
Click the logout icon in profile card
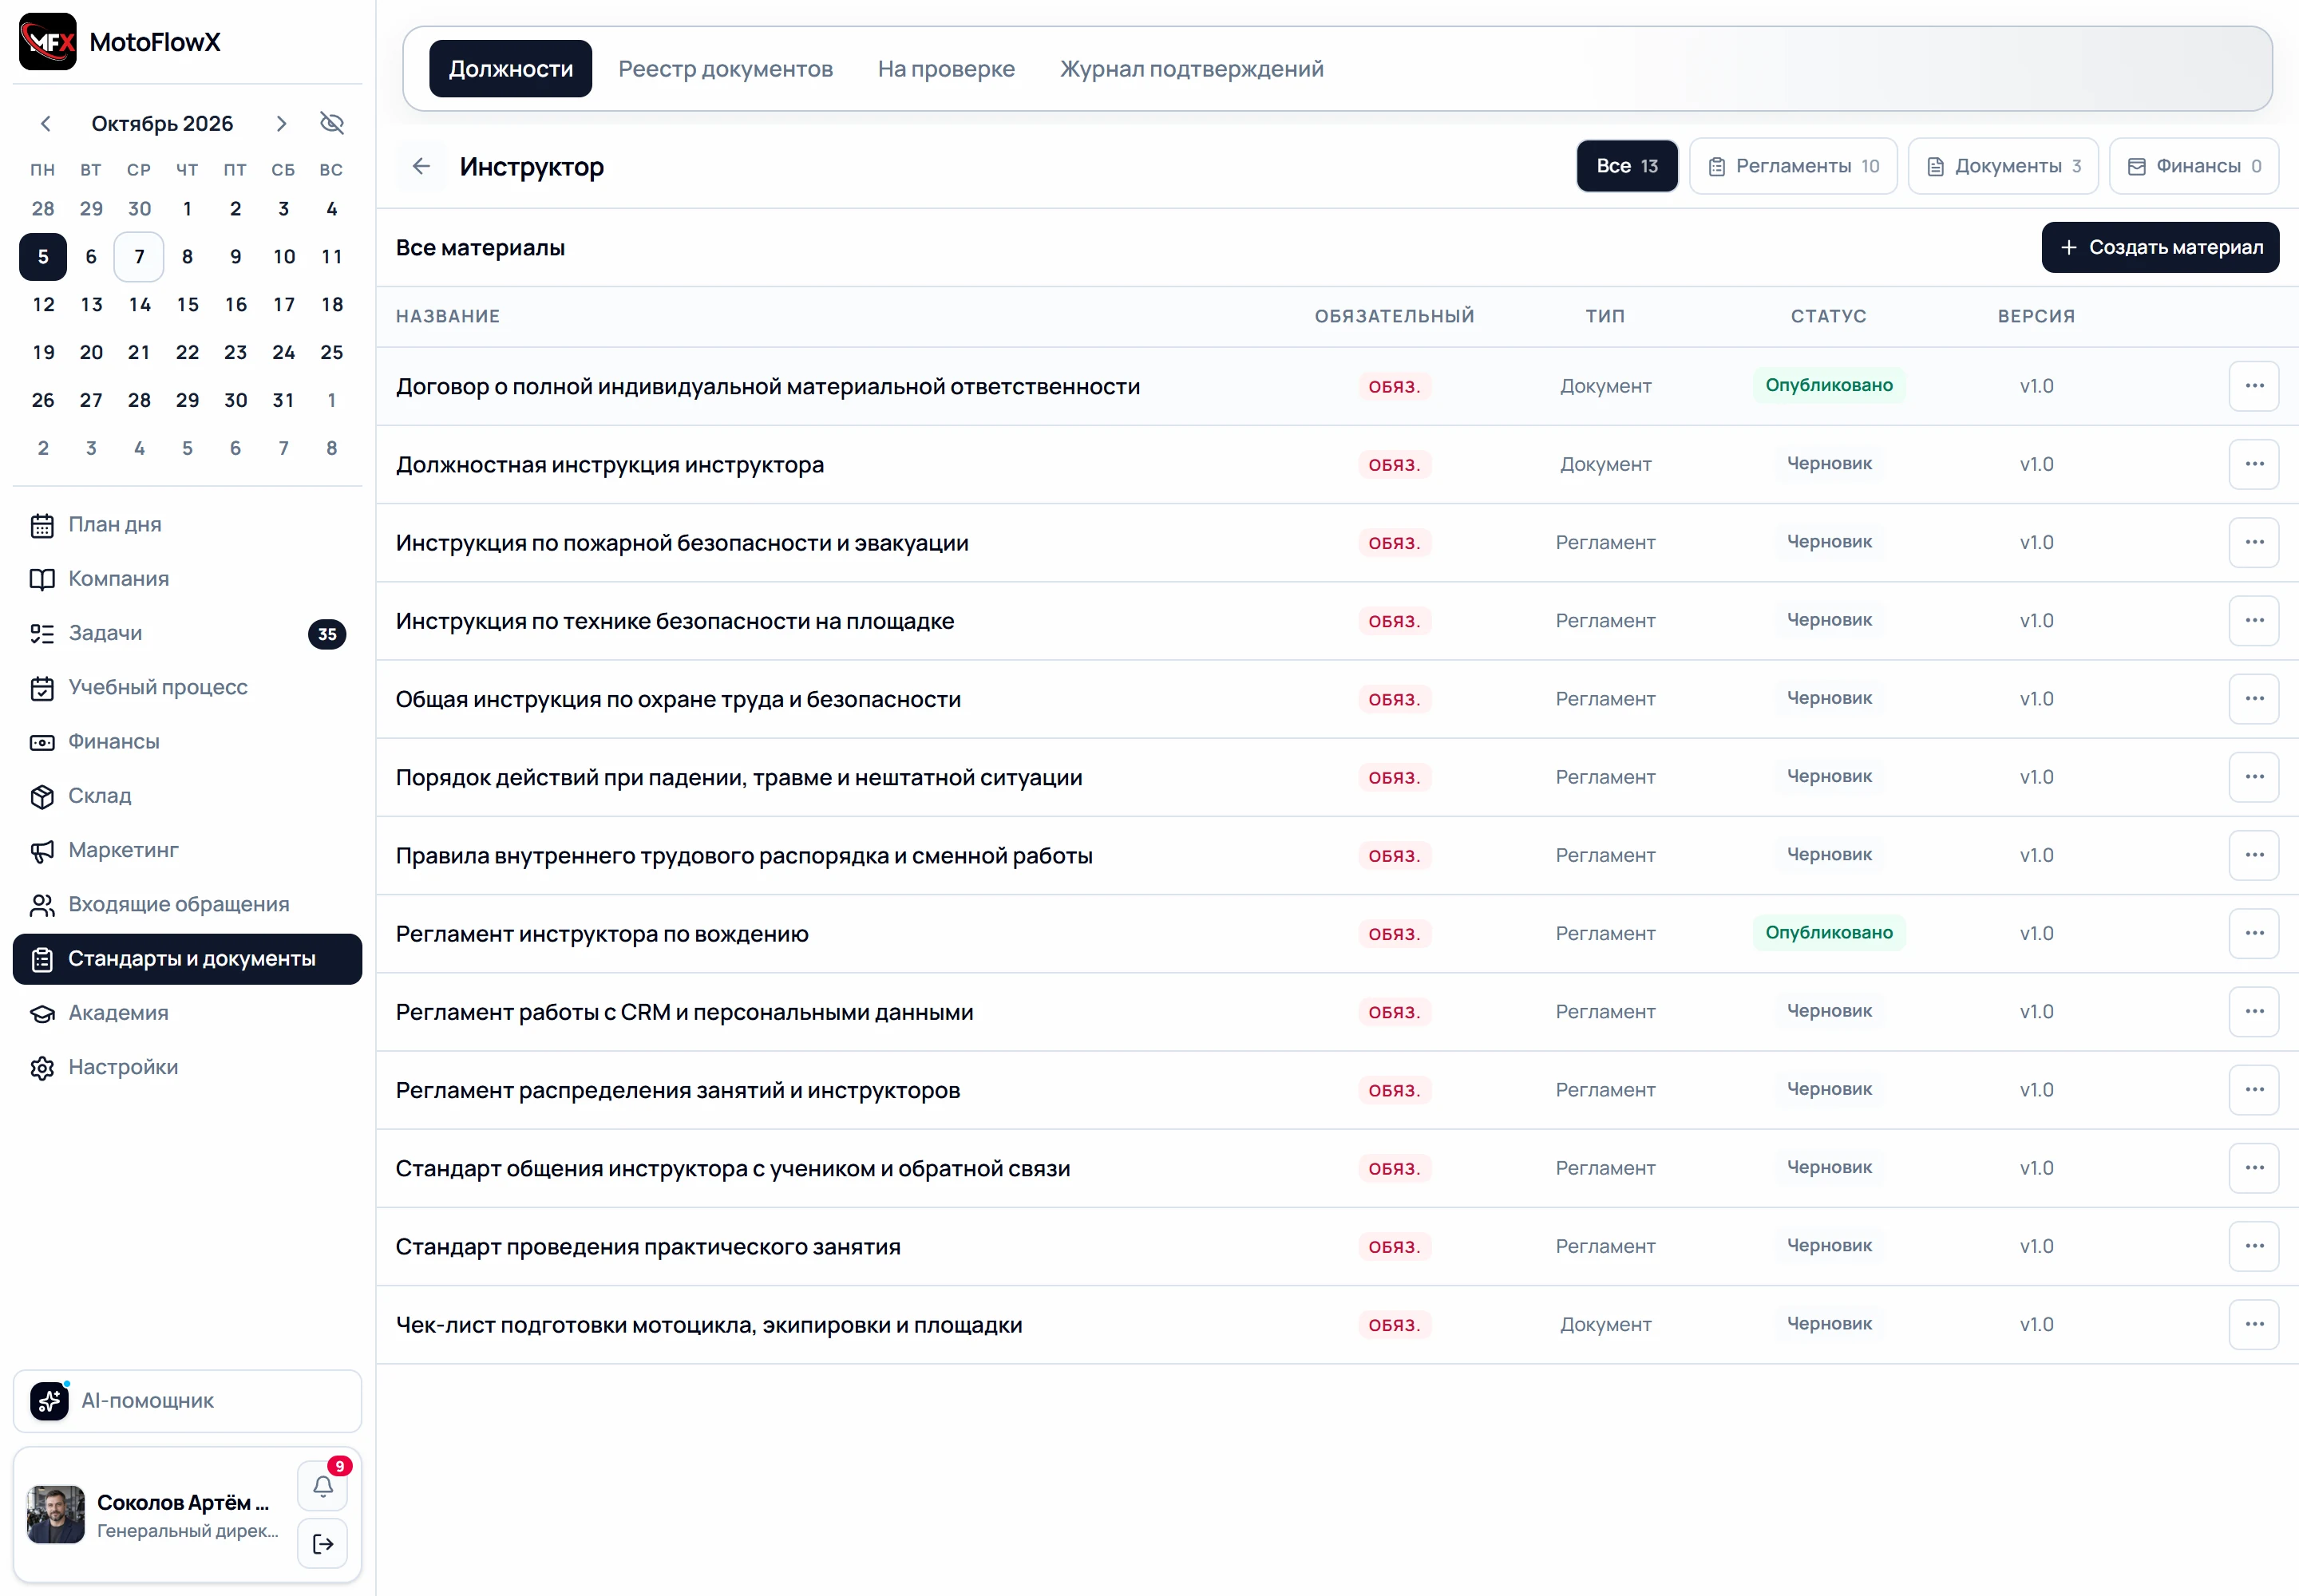pos(323,1544)
